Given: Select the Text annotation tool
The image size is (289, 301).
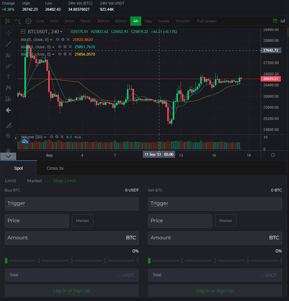Looking at the screenshot, I should pos(8,77).
